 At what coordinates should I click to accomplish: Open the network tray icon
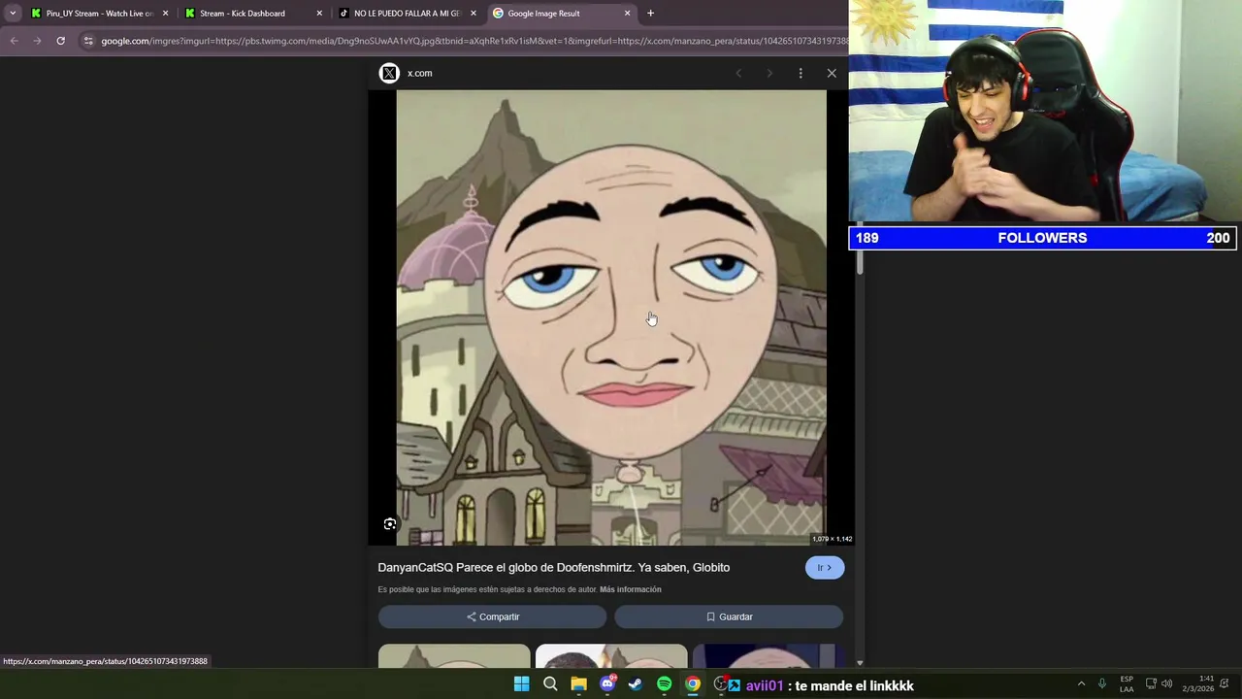point(1151,684)
